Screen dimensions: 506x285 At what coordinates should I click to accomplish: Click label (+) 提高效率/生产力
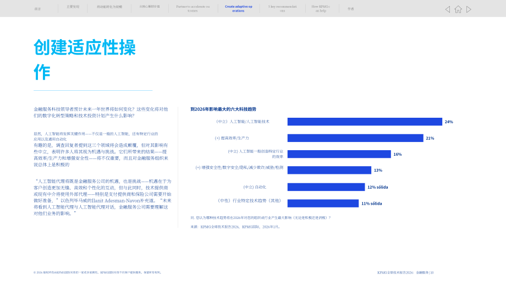pyautogui.click(x=232, y=138)
